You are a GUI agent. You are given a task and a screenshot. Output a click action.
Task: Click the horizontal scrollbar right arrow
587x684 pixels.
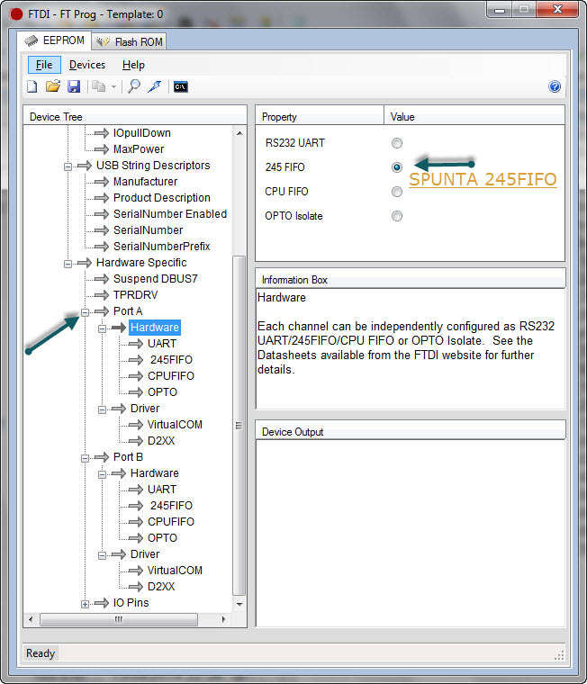pyautogui.click(x=224, y=619)
